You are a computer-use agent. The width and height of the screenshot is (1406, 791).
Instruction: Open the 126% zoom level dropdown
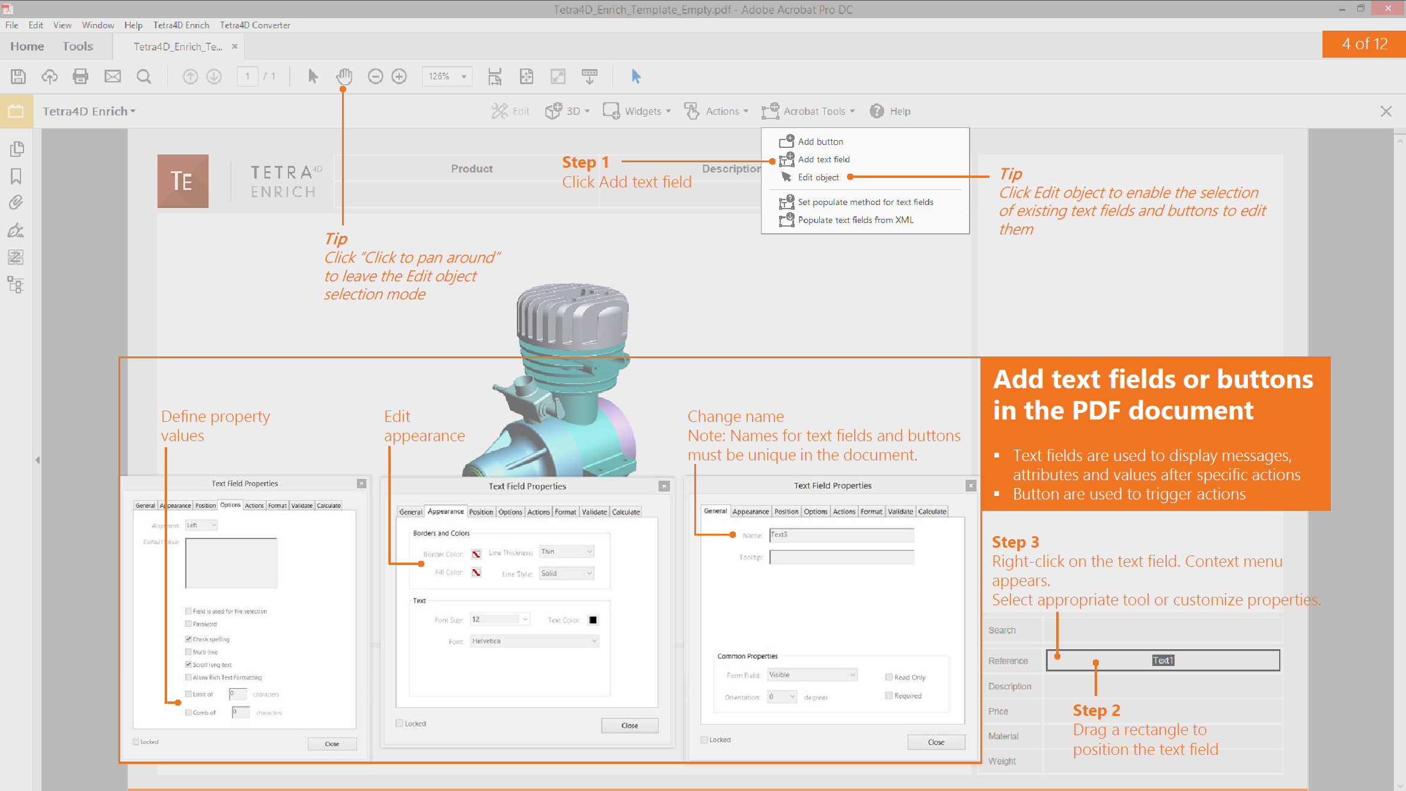447,76
